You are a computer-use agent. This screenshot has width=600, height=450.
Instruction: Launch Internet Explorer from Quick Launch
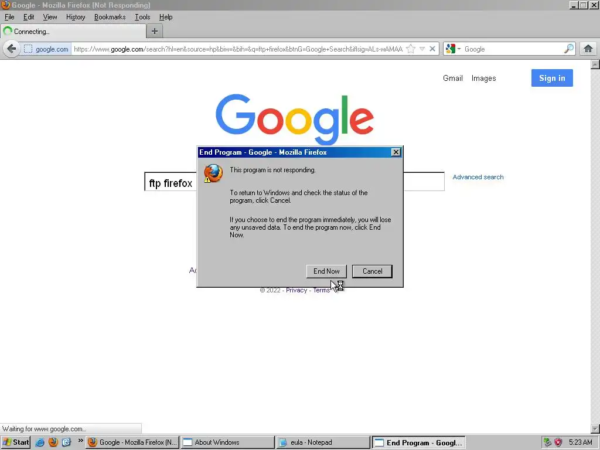40,442
